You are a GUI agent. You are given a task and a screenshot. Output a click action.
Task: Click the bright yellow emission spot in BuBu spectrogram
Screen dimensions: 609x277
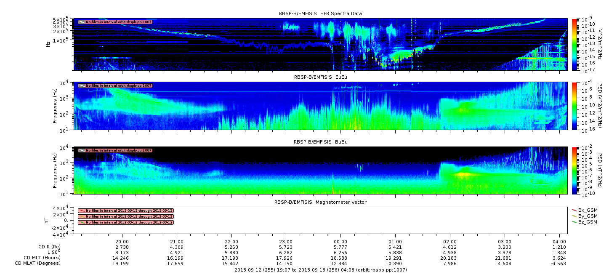(x=463, y=173)
